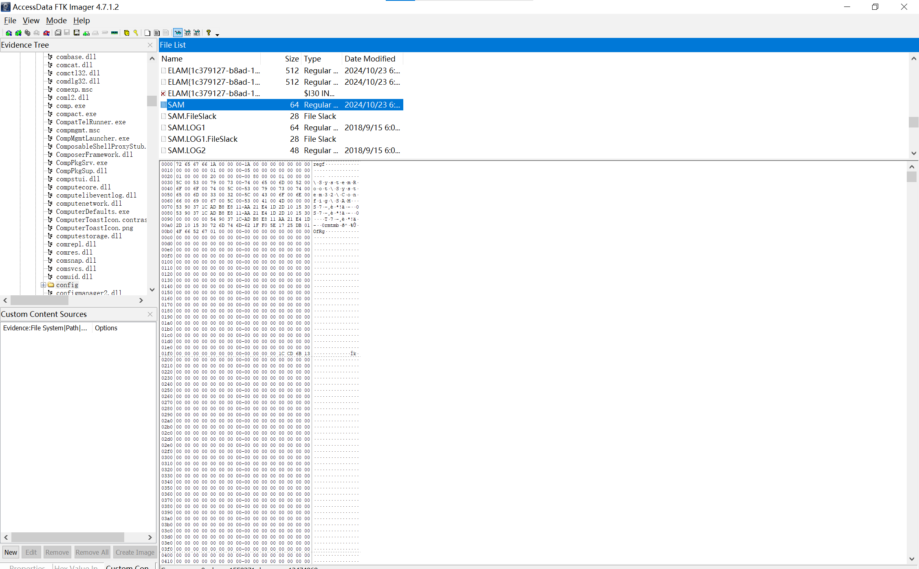The image size is (919, 569).
Task: Click the Export Logical Image icon
Action: click(x=77, y=33)
